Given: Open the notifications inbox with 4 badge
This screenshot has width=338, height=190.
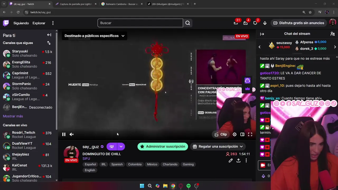Looking at the screenshot, I should point(246,23).
